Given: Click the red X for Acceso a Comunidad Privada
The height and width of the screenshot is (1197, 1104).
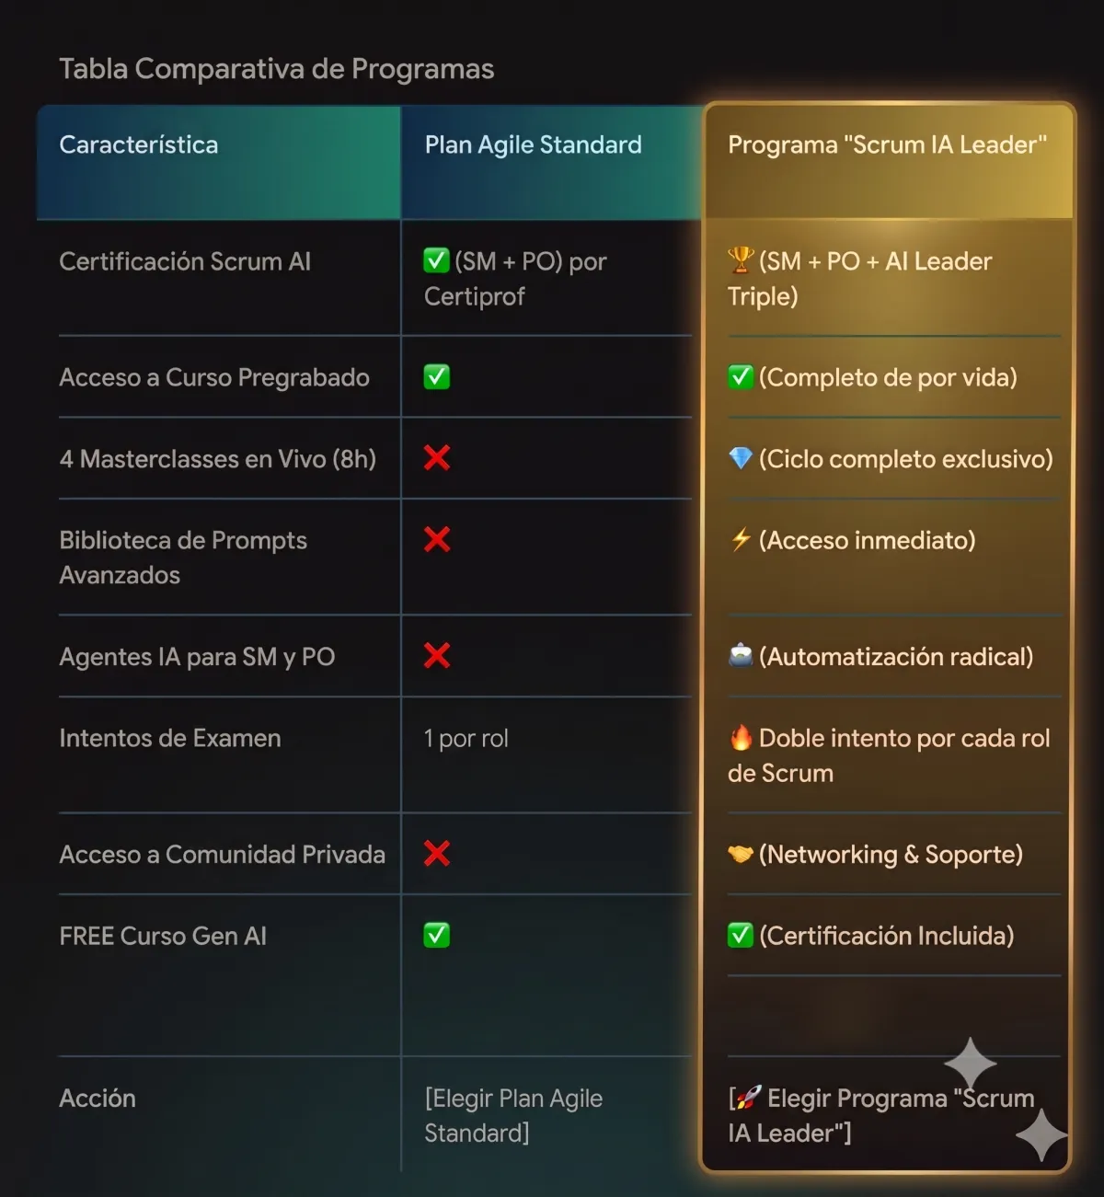Looking at the screenshot, I should pos(437,853).
